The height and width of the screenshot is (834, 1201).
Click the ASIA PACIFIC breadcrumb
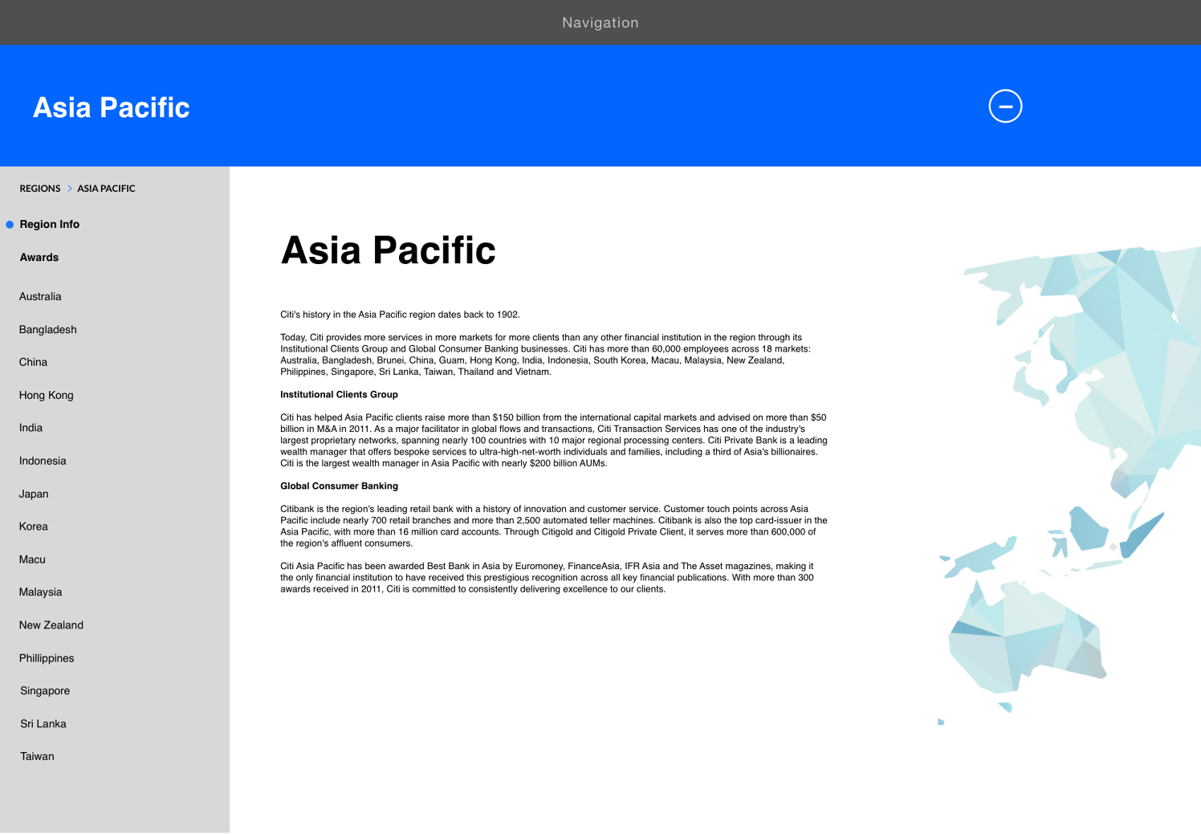106,189
